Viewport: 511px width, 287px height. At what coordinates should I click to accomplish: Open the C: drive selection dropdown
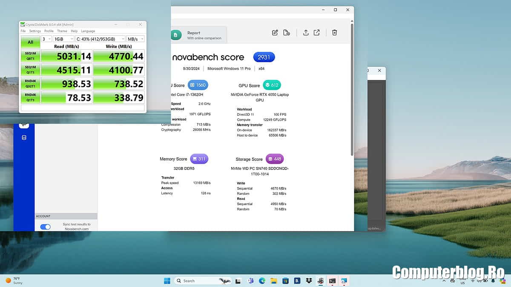pyautogui.click(x=100, y=39)
